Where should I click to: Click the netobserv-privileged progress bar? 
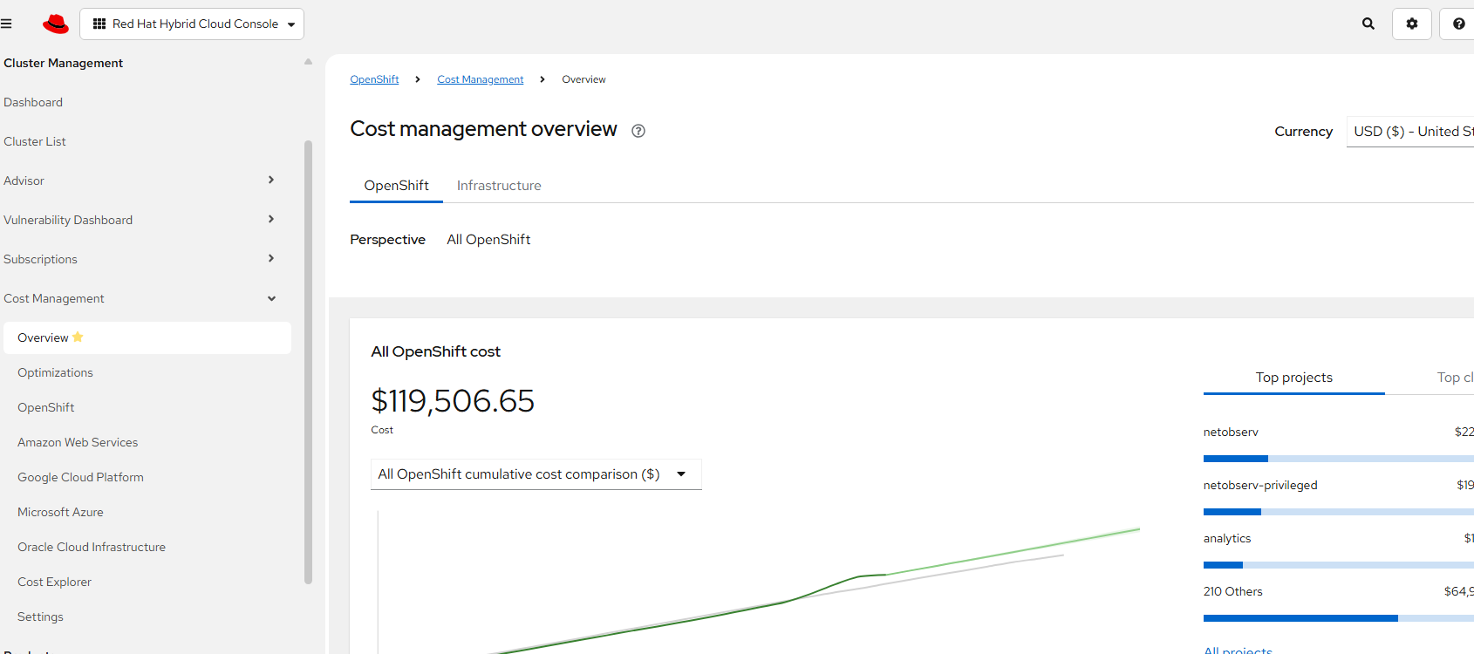pyautogui.click(x=1339, y=512)
